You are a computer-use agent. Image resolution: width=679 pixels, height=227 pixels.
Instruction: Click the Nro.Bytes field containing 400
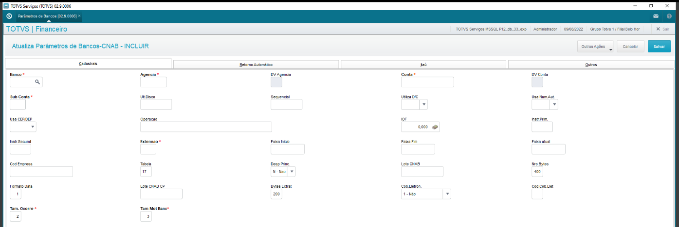[x=537, y=172]
